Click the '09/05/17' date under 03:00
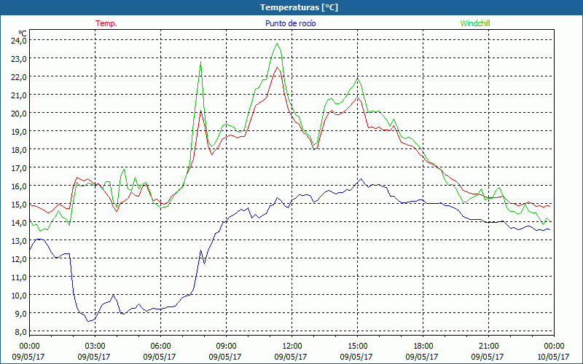This screenshot has width=583, height=364. pos(94,357)
